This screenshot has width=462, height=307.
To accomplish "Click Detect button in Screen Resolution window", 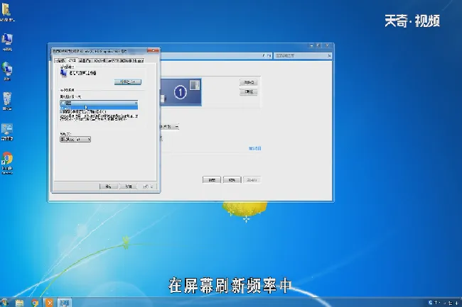I will pos(249,82).
